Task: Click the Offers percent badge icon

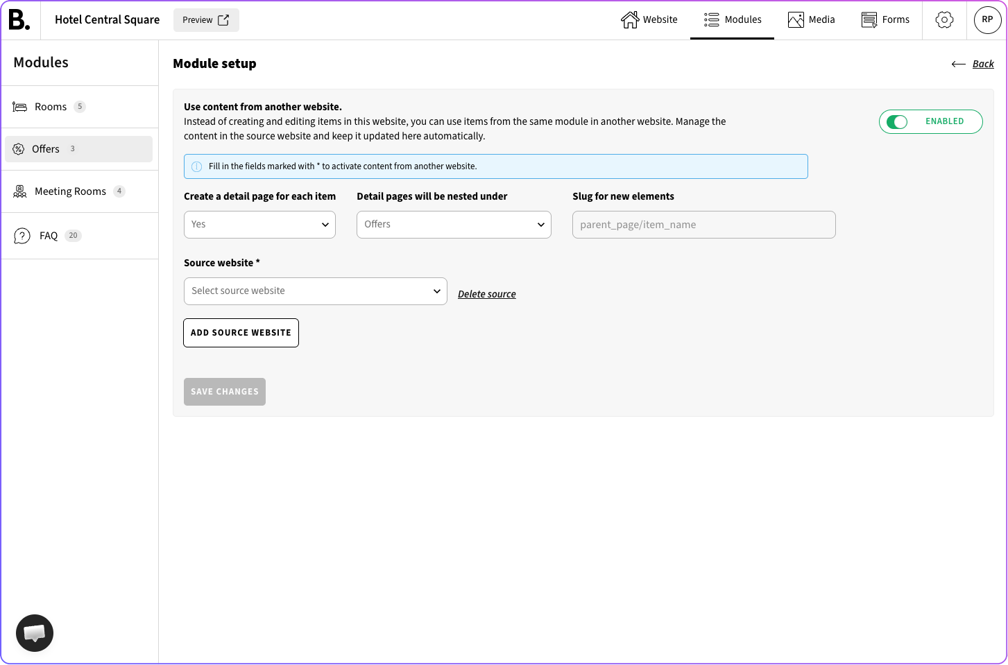Action: pyautogui.click(x=19, y=149)
